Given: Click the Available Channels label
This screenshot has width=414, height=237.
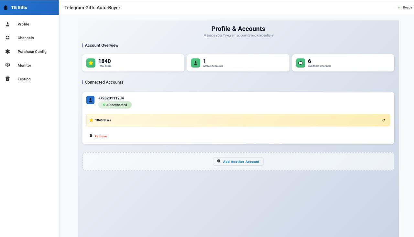Looking at the screenshot, I should [x=320, y=66].
